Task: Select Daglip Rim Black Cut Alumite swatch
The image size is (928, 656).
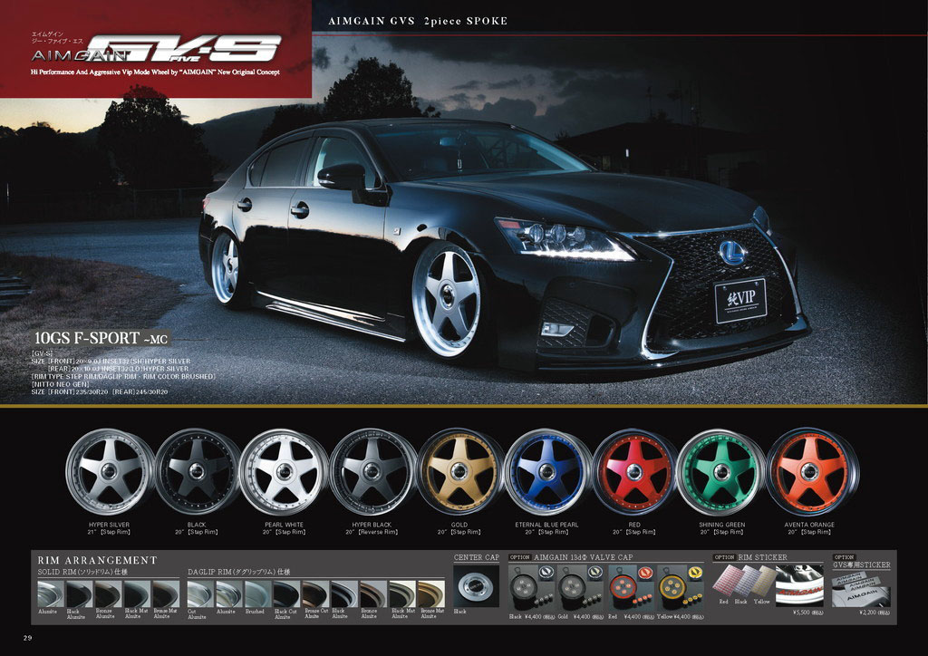Action: click(286, 593)
